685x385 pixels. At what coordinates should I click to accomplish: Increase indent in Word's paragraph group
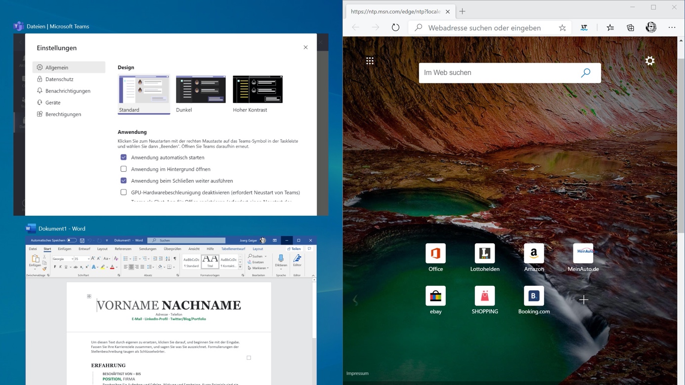coord(161,259)
